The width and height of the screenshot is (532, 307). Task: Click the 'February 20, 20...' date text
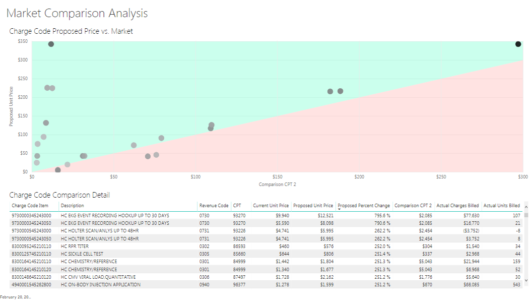(15, 297)
